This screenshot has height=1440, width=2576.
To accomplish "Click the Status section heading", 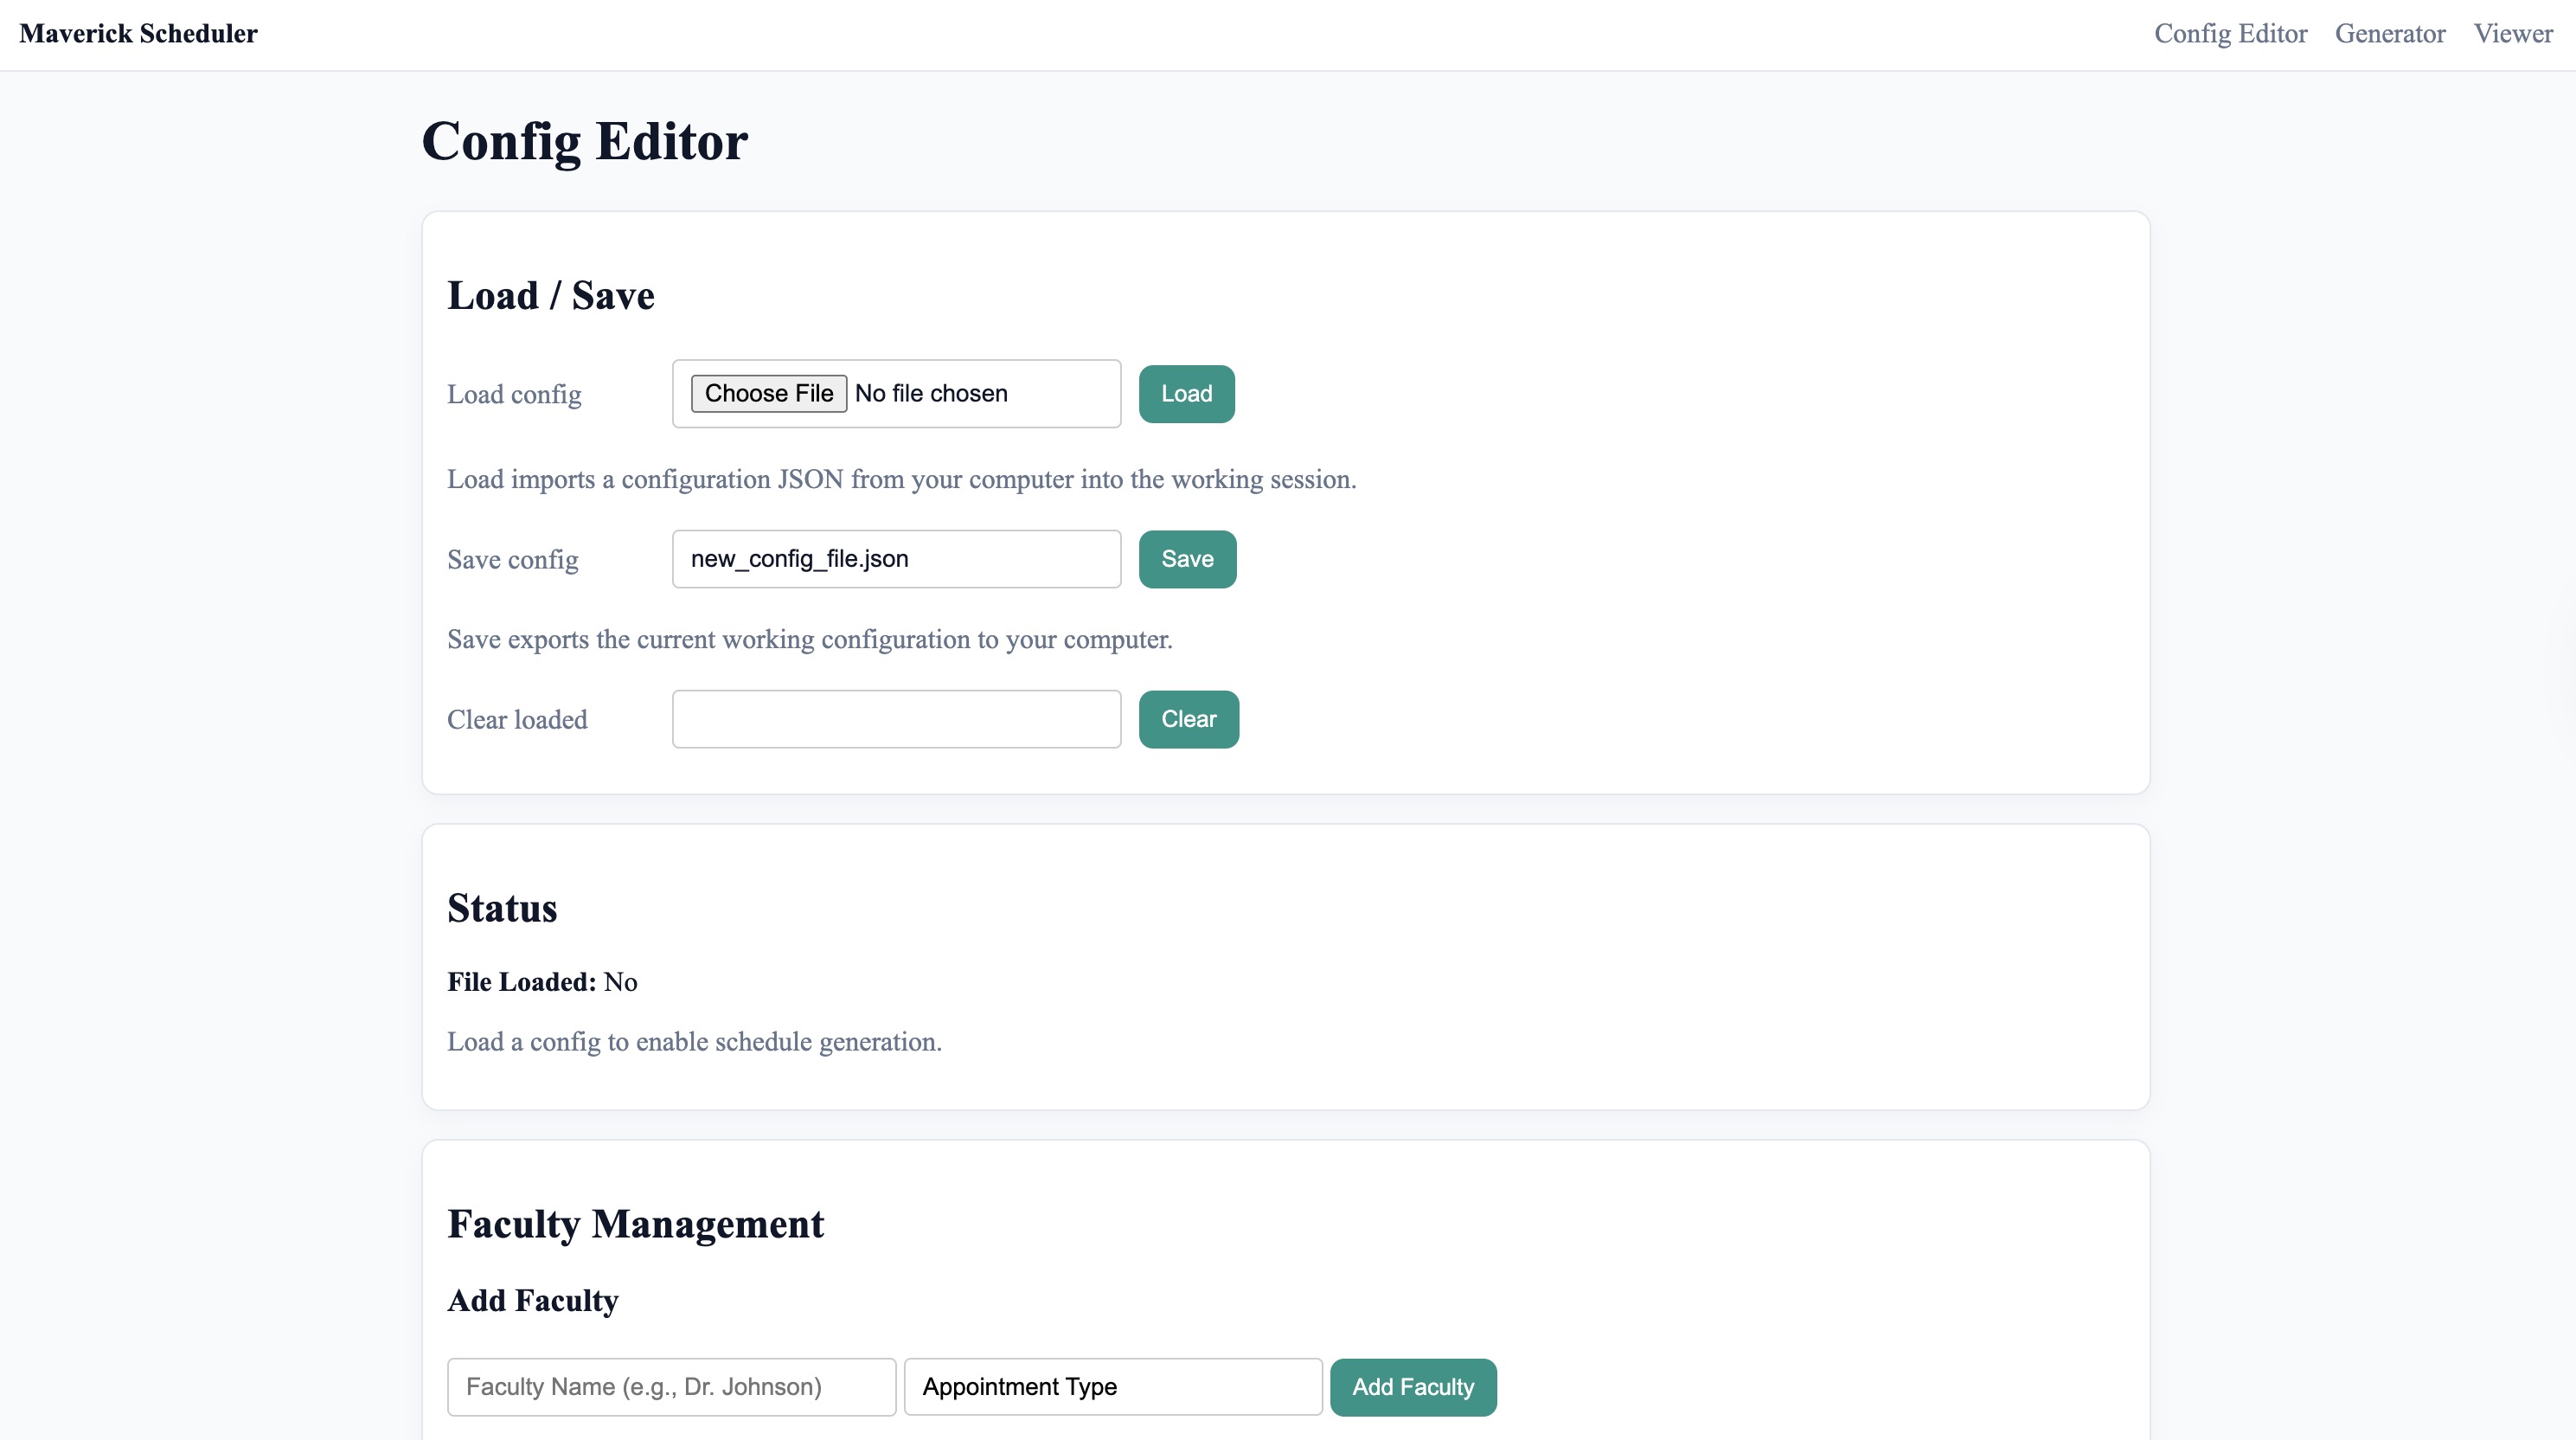I will [x=503, y=908].
